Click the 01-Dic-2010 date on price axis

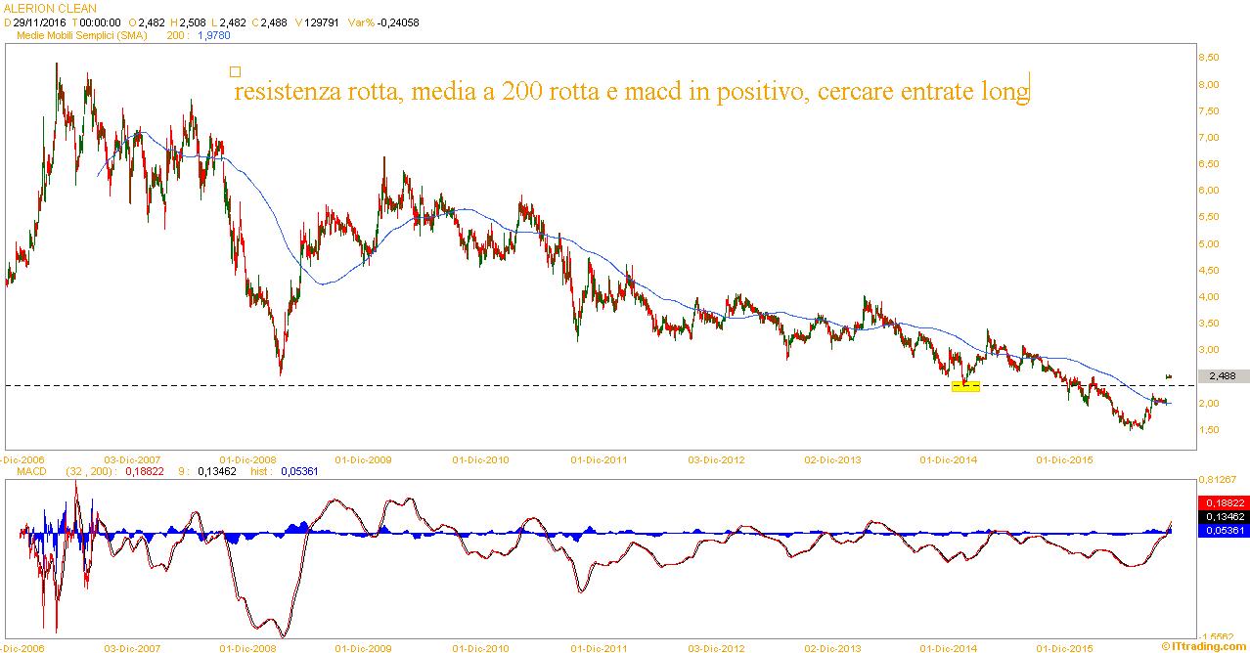(x=480, y=458)
